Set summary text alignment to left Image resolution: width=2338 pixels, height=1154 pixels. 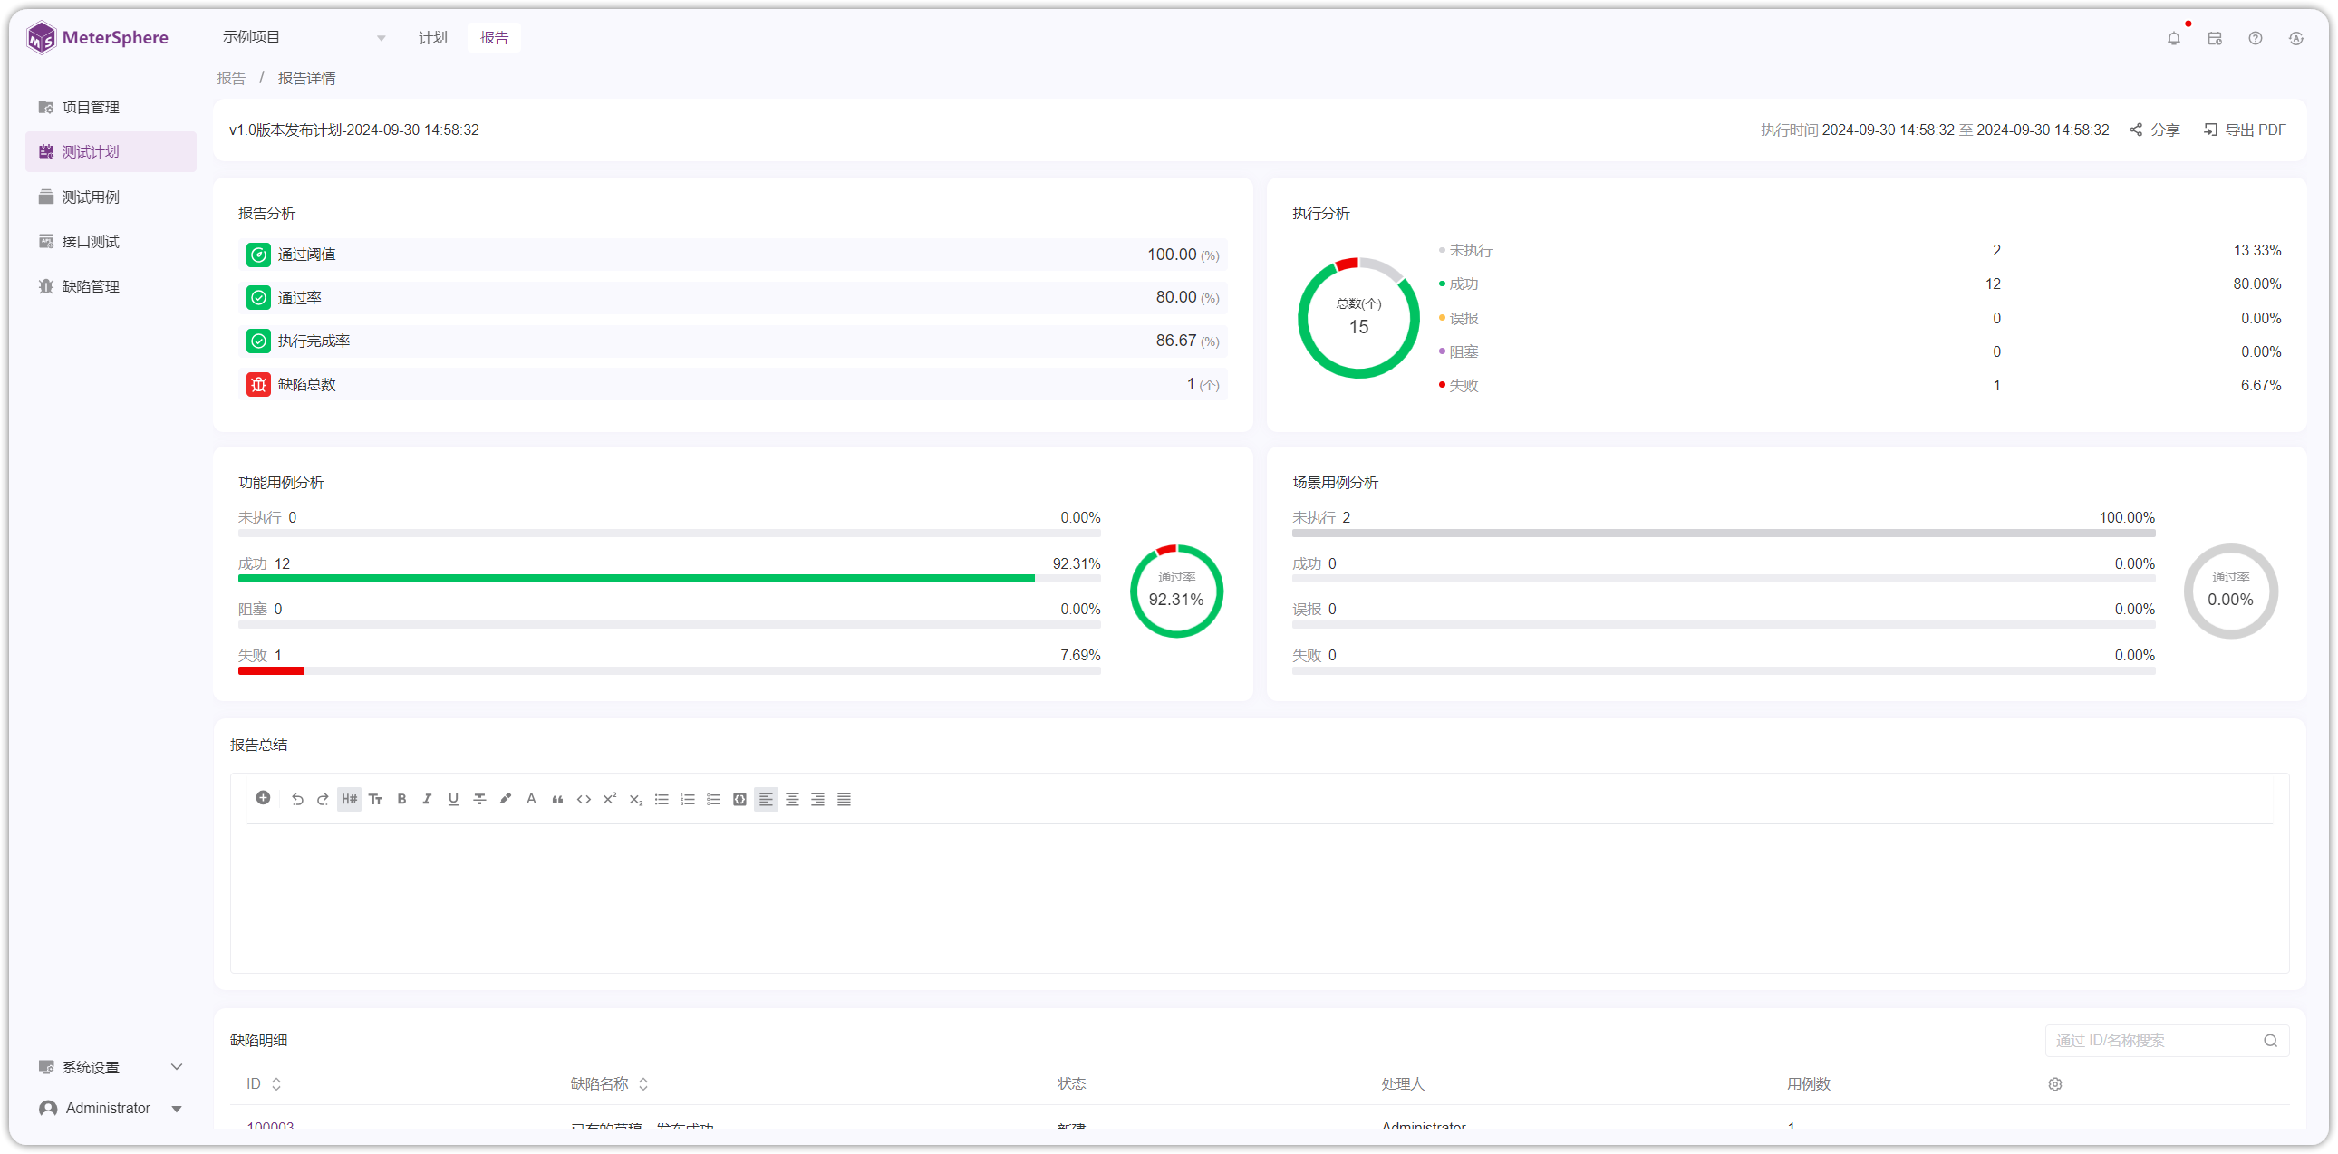click(x=766, y=799)
